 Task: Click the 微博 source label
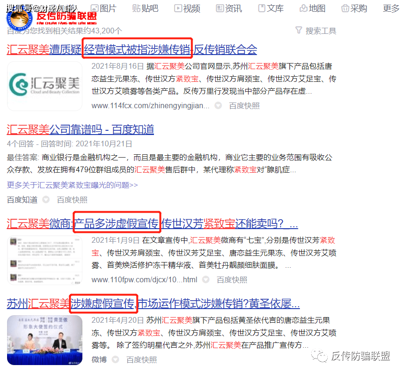(99, 359)
